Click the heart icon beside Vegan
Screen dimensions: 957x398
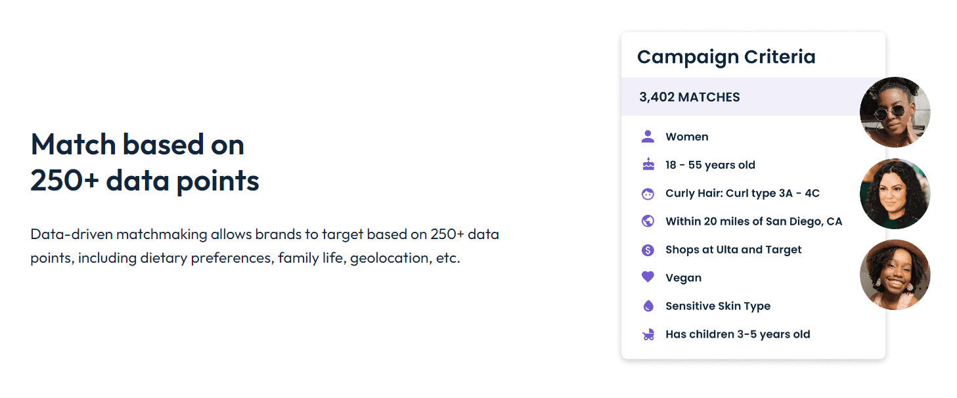click(648, 277)
